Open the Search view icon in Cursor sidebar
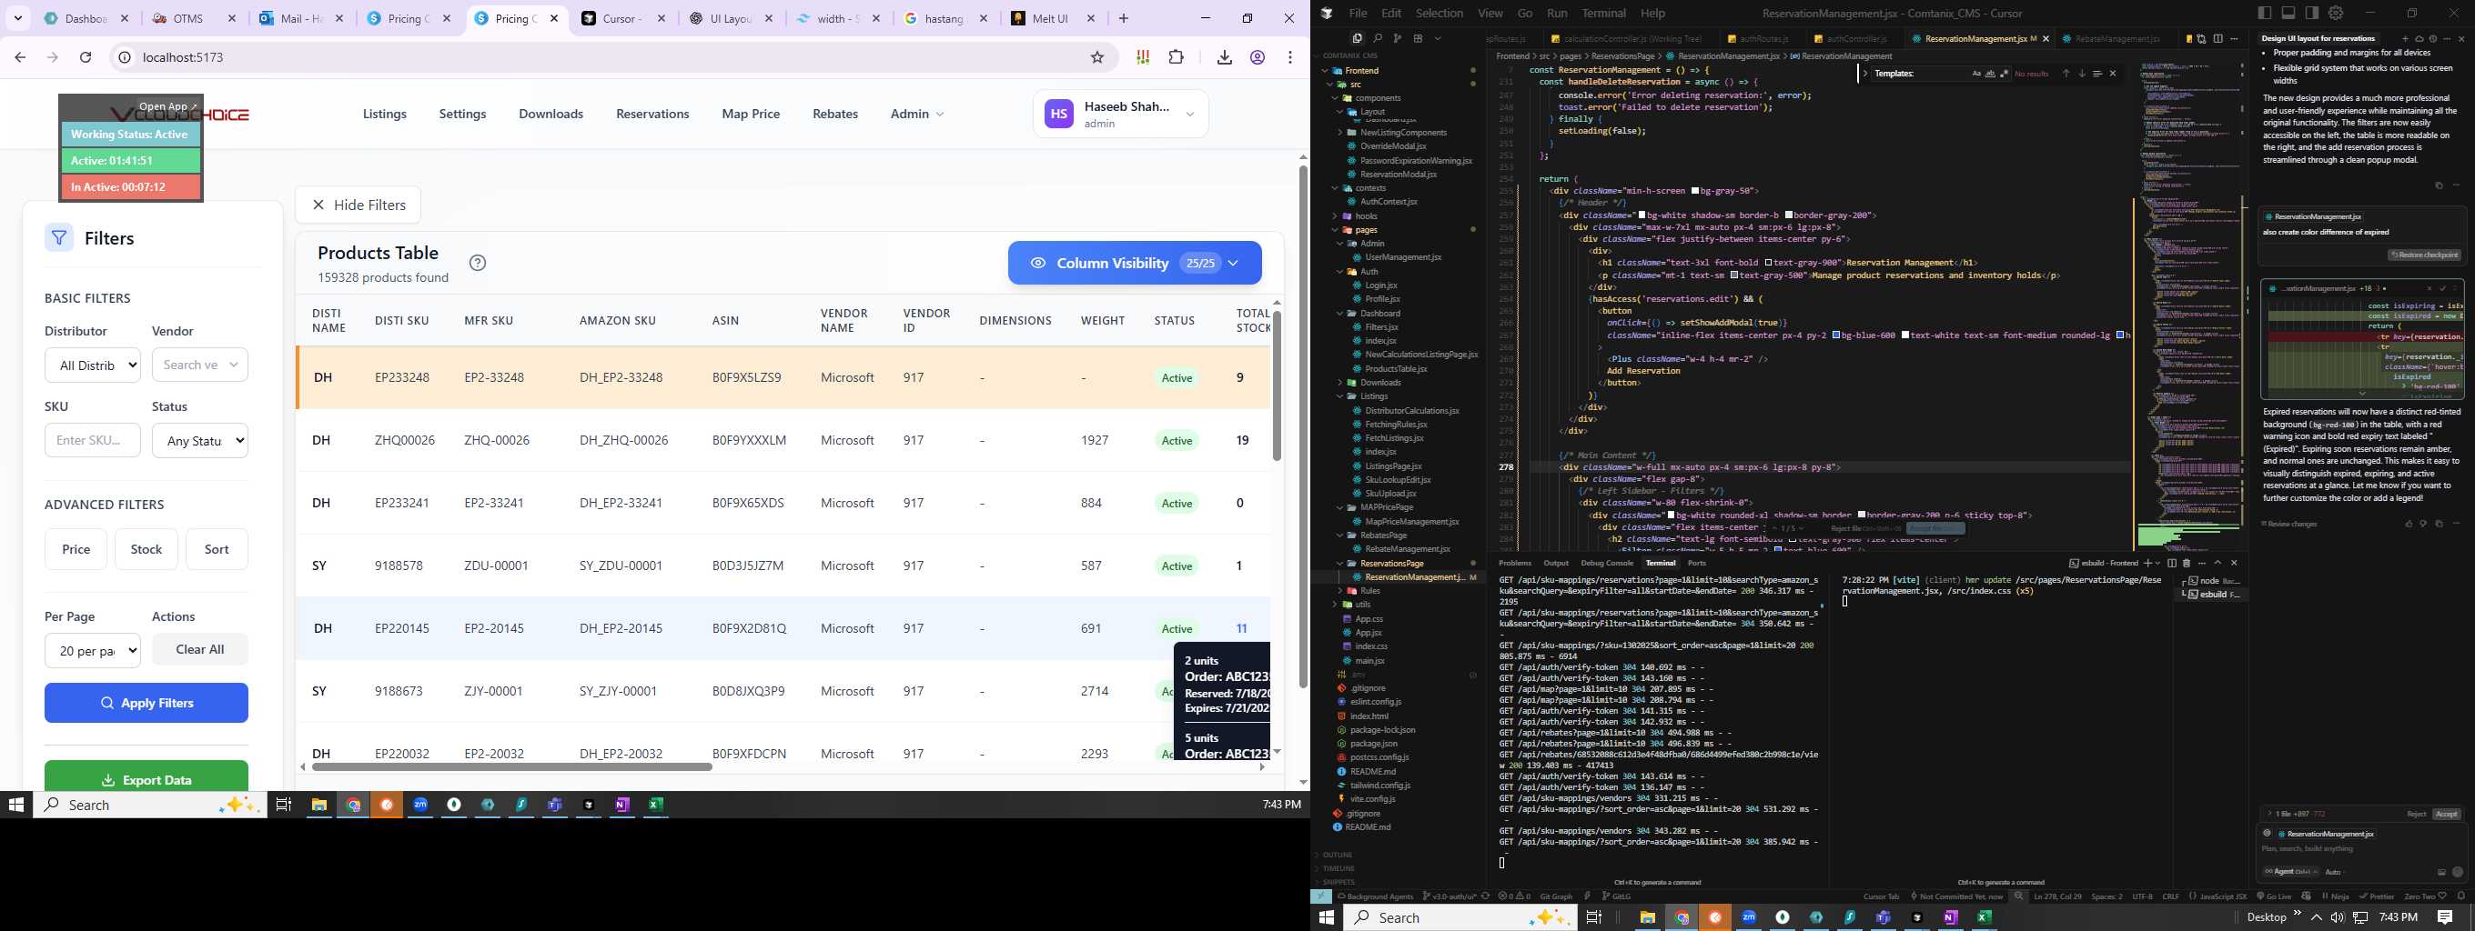The image size is (2475, 931). [1377, 38]
